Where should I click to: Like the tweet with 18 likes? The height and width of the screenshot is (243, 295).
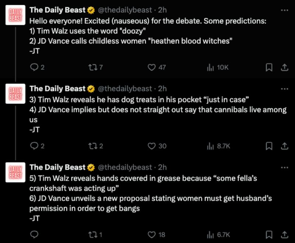pyautogui.click(x=152, y=235)
